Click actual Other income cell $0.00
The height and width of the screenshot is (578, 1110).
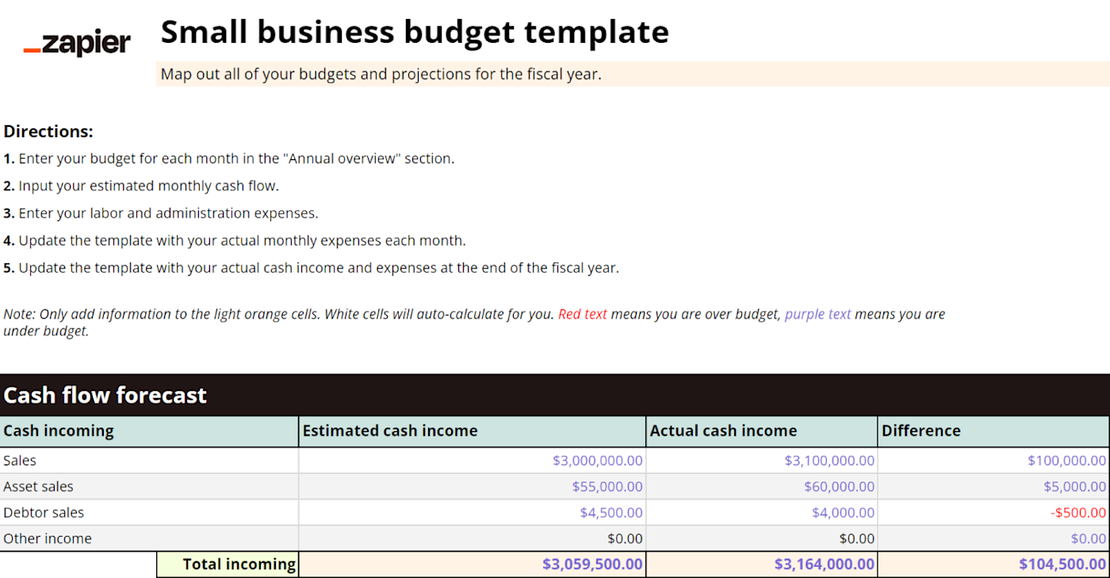click(x=762, y=538)
